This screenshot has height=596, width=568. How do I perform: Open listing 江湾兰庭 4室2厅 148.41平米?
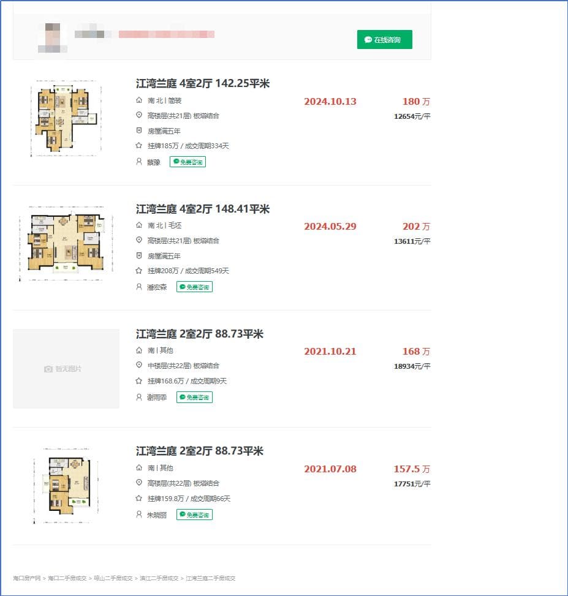(203, 209)
